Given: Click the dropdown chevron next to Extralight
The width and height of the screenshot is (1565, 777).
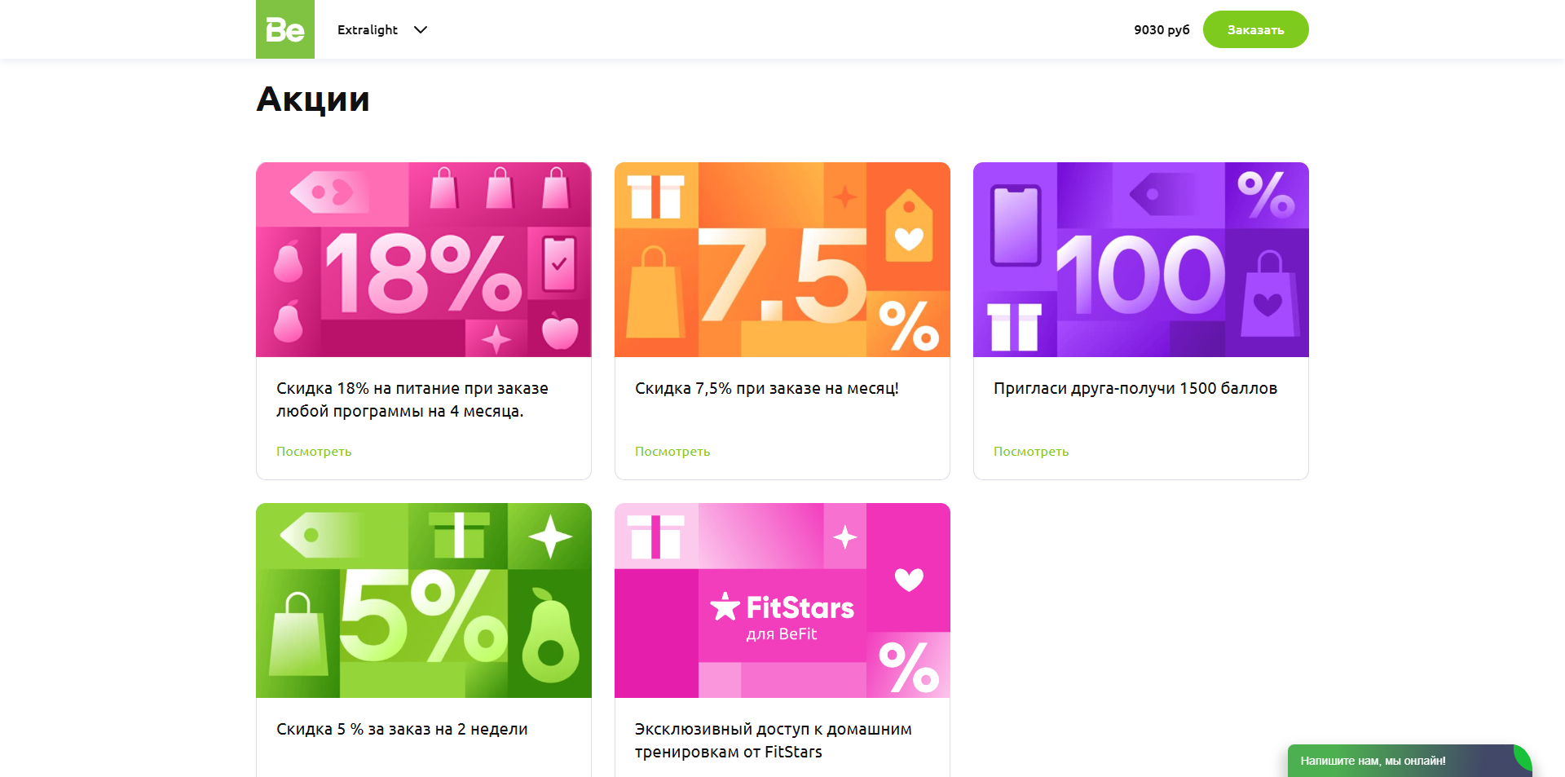Looking at the screenshot, I should (x=421, y=30).
